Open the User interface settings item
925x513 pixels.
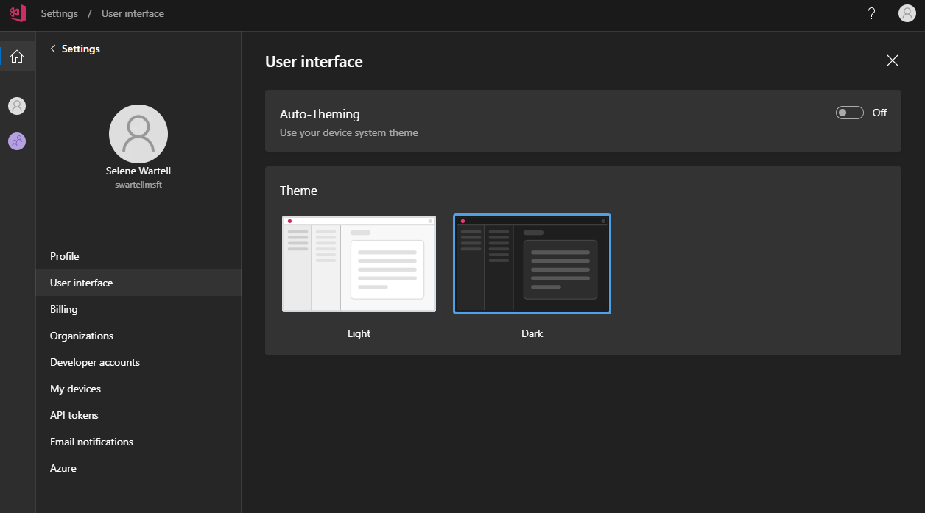click(x=138, y=283)
